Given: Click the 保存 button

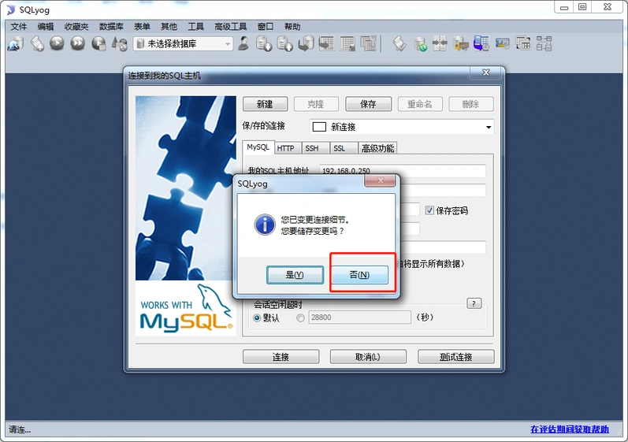Looking at the screenshot, I should pyautogui.click(x=368, y=104).
